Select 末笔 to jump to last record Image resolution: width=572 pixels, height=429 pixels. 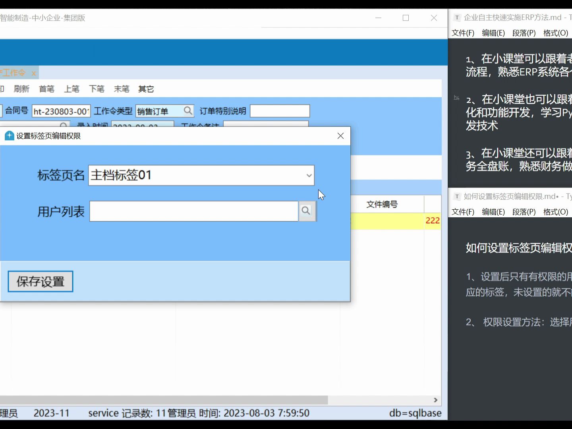pyautogui.click(x=121, y=89)
